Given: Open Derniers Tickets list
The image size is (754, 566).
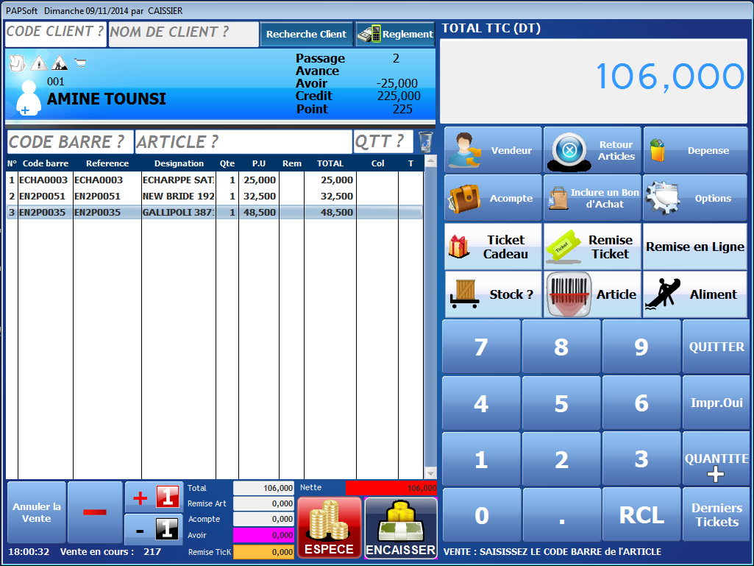Looking at the screenshot, I should click(716, 514).
